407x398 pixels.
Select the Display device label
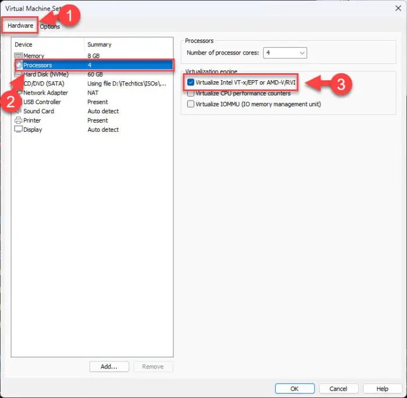(33, 130)
